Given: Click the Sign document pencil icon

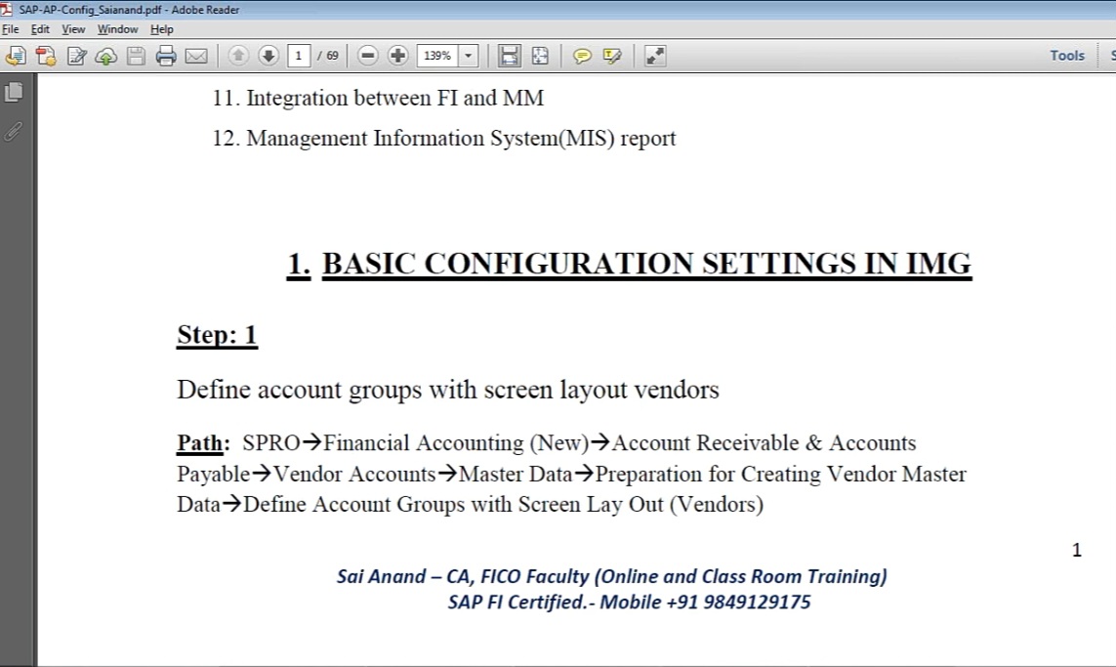Looking at the screenshot, I should 77,56.
